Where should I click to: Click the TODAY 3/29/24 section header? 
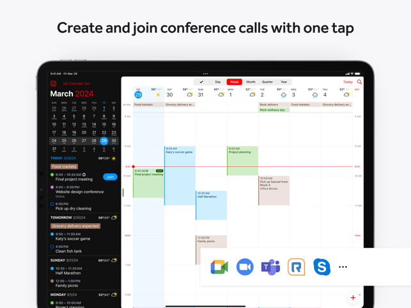(63, 158)
